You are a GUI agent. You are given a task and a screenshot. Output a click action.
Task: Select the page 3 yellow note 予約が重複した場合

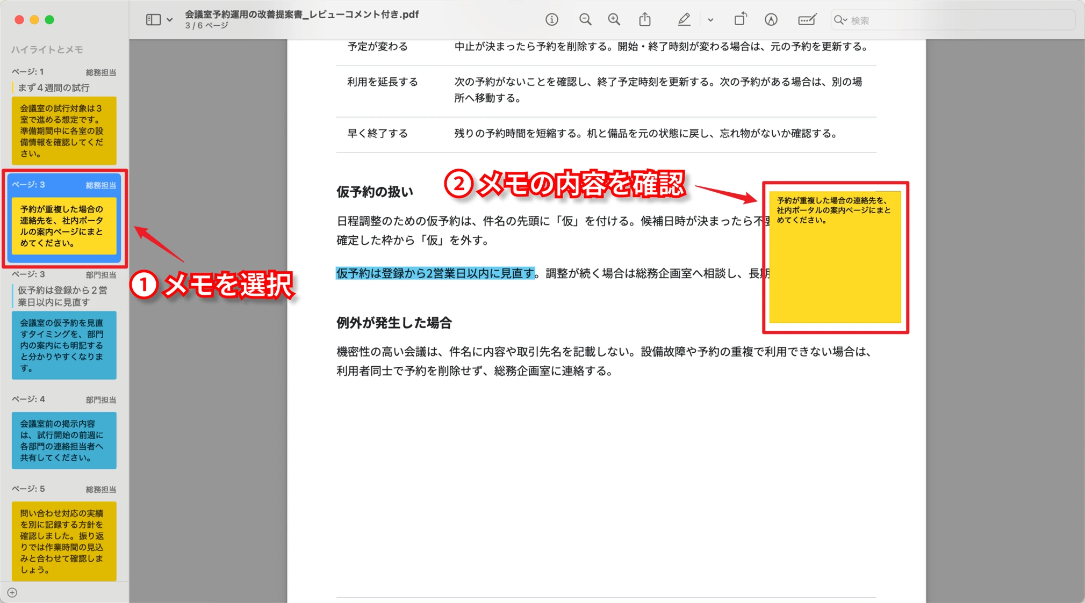64,226
